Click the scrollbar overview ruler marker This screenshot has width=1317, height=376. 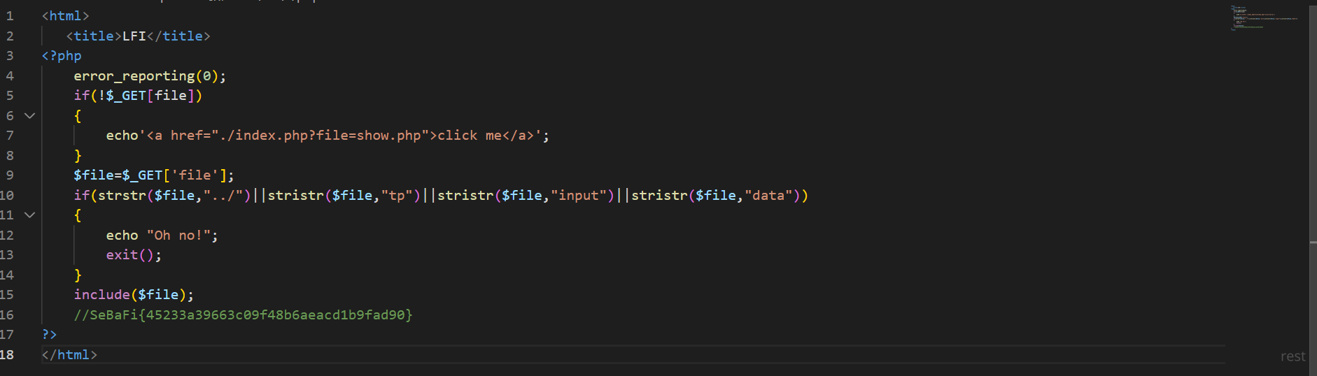pyautogui.click(x=1313, y=243)
